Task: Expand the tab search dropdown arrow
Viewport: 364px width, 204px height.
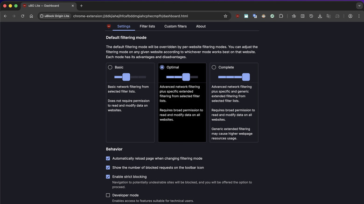Action: (359, 6)
